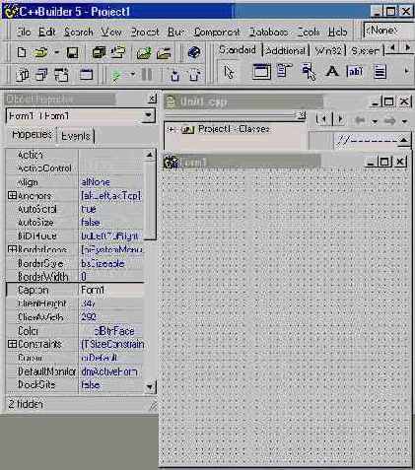Switch to the Properties tab in Object Inspector

(32, 134)
